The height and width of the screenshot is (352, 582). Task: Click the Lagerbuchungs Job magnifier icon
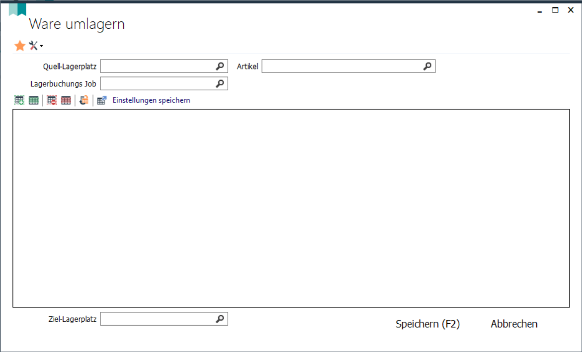point(220,83)
